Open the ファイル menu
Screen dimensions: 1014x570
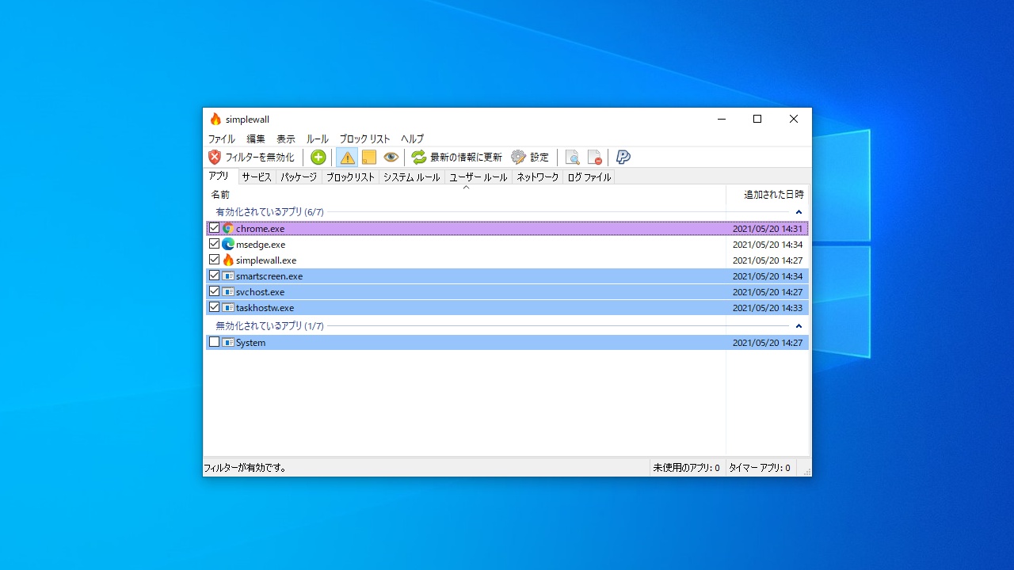point(221,139)
